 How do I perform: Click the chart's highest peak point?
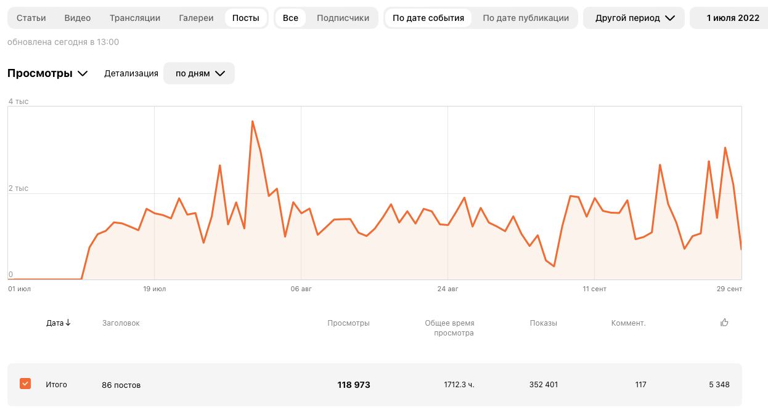pyautogui.click(x=253, y=121)
